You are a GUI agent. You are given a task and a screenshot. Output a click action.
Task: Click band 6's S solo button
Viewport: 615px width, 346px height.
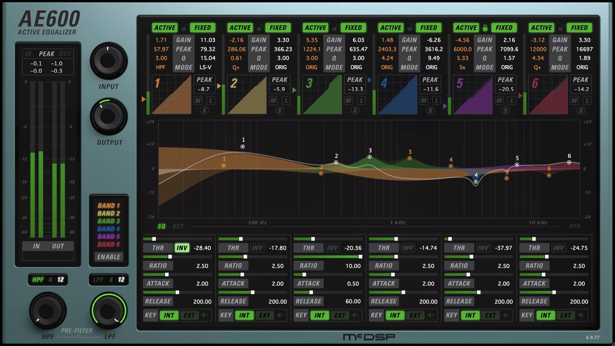point(581,110)
